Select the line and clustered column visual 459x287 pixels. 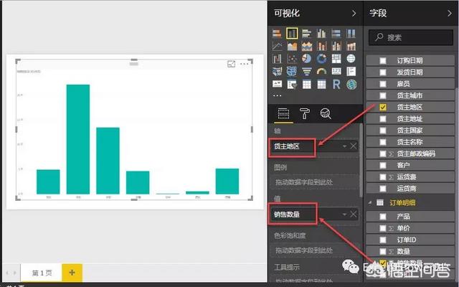pyautogui.click(x=336, y=46)
